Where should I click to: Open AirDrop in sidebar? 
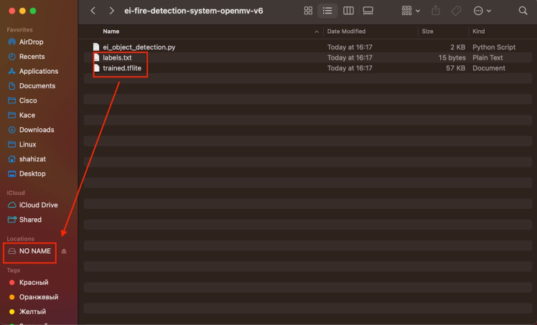coord(31,42)
